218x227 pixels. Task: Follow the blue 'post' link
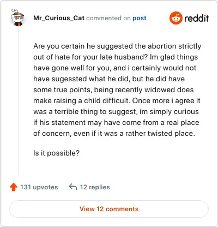pos(140,18)
